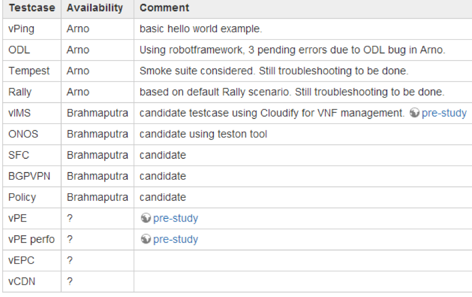Select the BGPVPN testcase cell
This screenshot has height=297, width=472.
point(32,176)
